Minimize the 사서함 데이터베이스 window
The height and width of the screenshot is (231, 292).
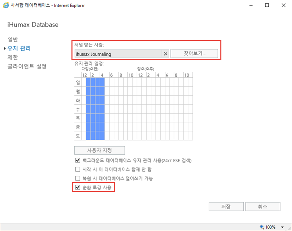[251, 5]
